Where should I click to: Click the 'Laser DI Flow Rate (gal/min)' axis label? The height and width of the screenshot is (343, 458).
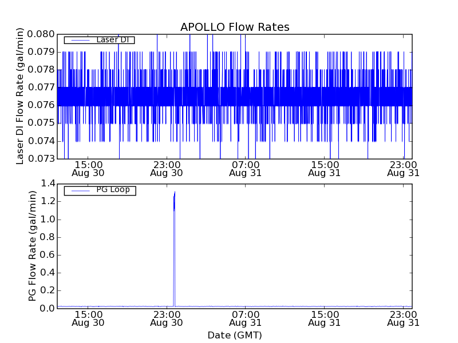tap(20, 96)
